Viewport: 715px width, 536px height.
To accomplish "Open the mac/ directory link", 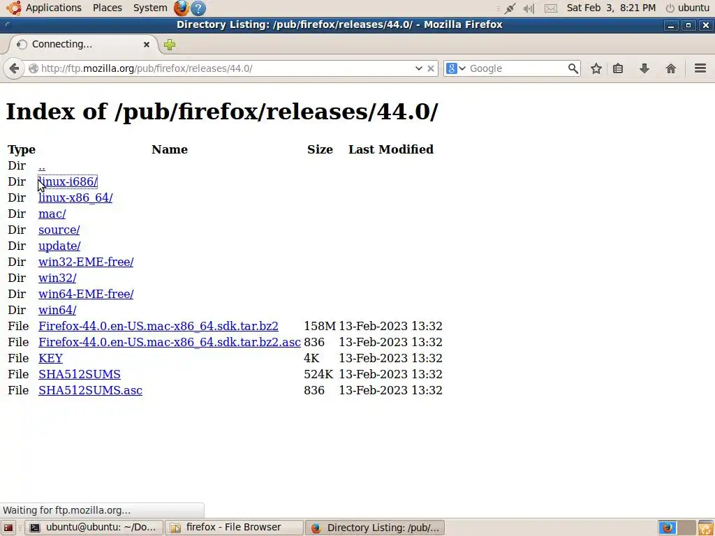I will coord(52,214).
